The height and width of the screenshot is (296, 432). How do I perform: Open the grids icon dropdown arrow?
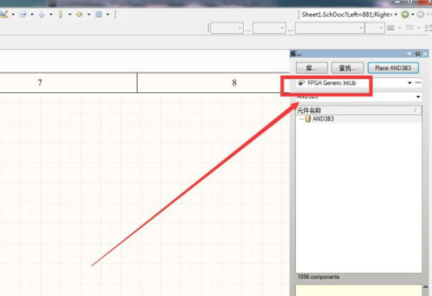108,14
